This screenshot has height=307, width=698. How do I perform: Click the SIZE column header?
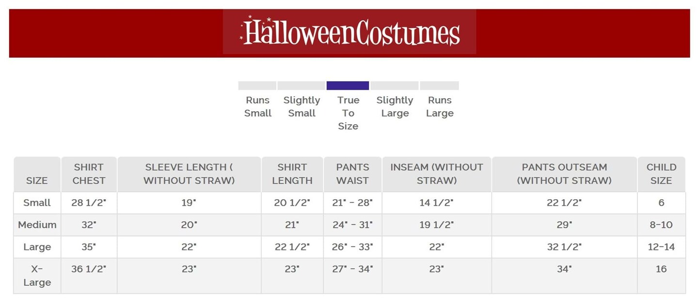coord(37,180)
